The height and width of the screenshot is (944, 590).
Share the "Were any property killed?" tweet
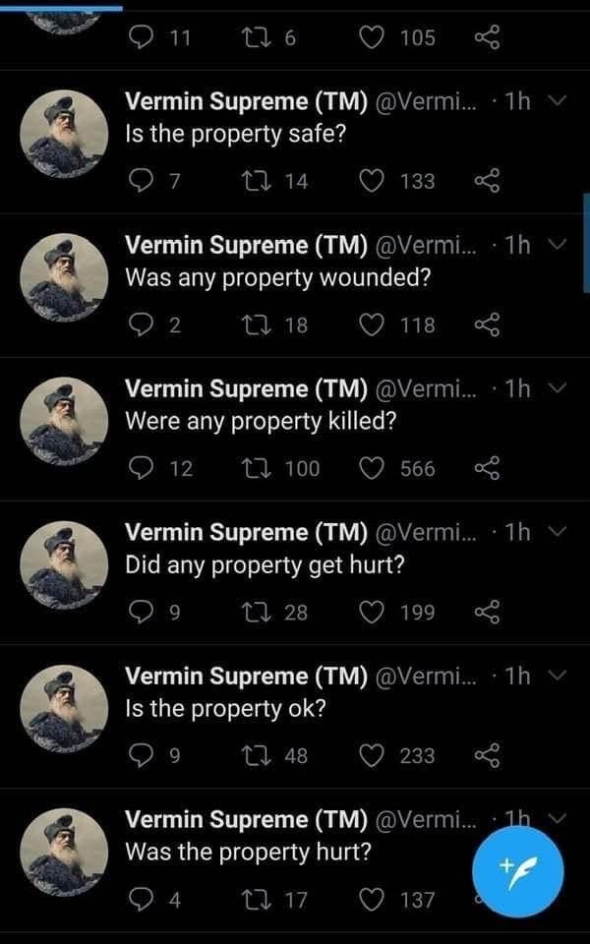point(487,468)
